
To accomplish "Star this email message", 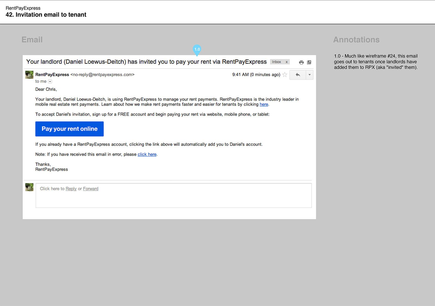I will coord(285,75).
